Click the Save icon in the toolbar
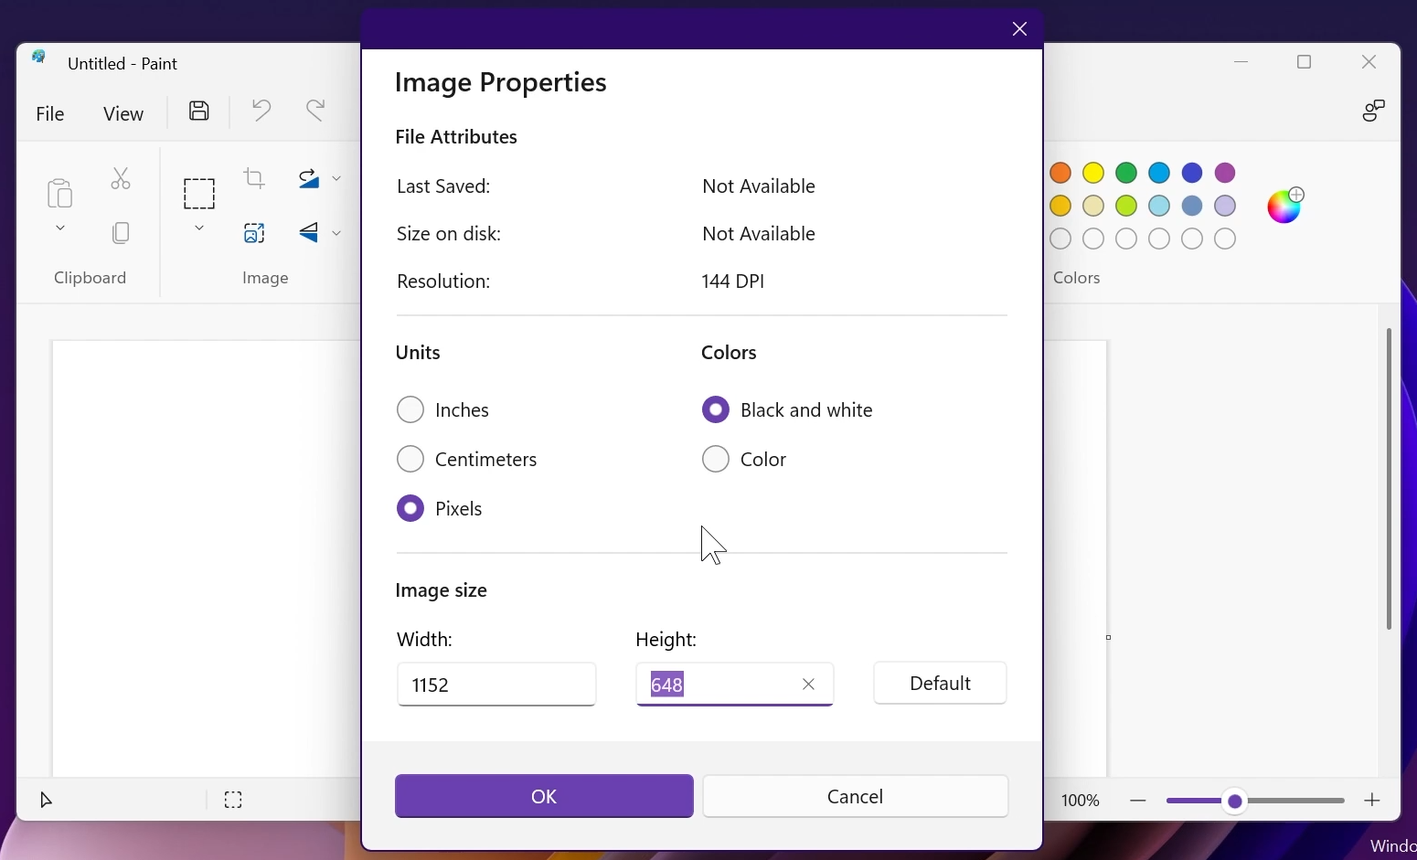The width and height of the screenshot is (1417, 860). (198, 110)
